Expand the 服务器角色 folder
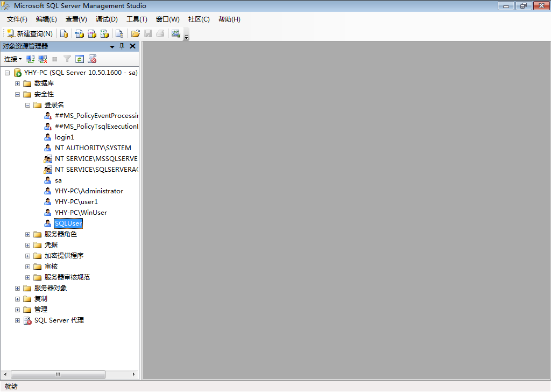This screenshot has width=551, height=392. click(28, 234)
